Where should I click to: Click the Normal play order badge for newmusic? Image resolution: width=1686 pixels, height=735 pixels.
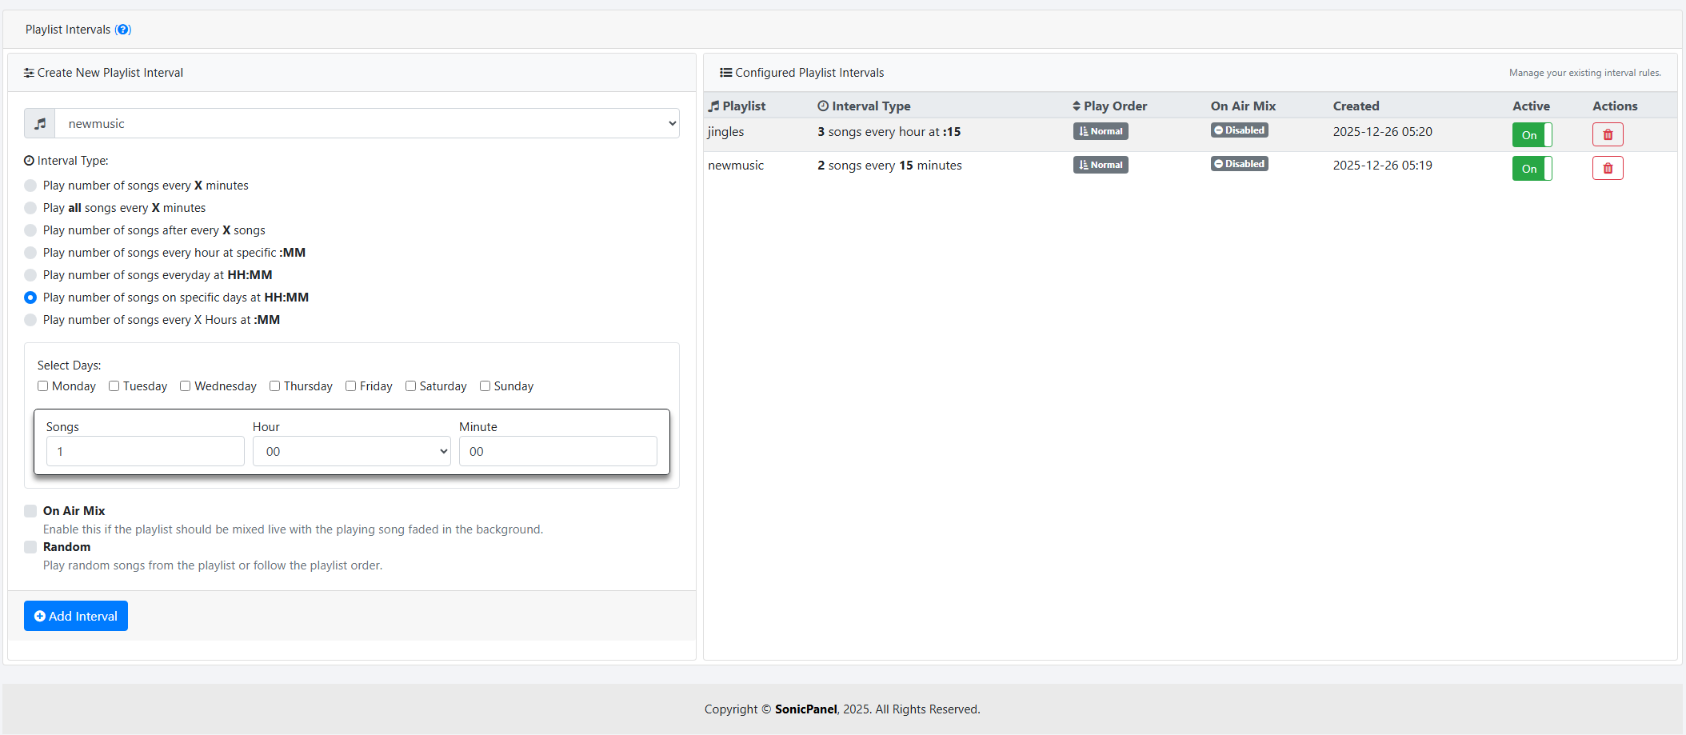[x=1100, y=165]
